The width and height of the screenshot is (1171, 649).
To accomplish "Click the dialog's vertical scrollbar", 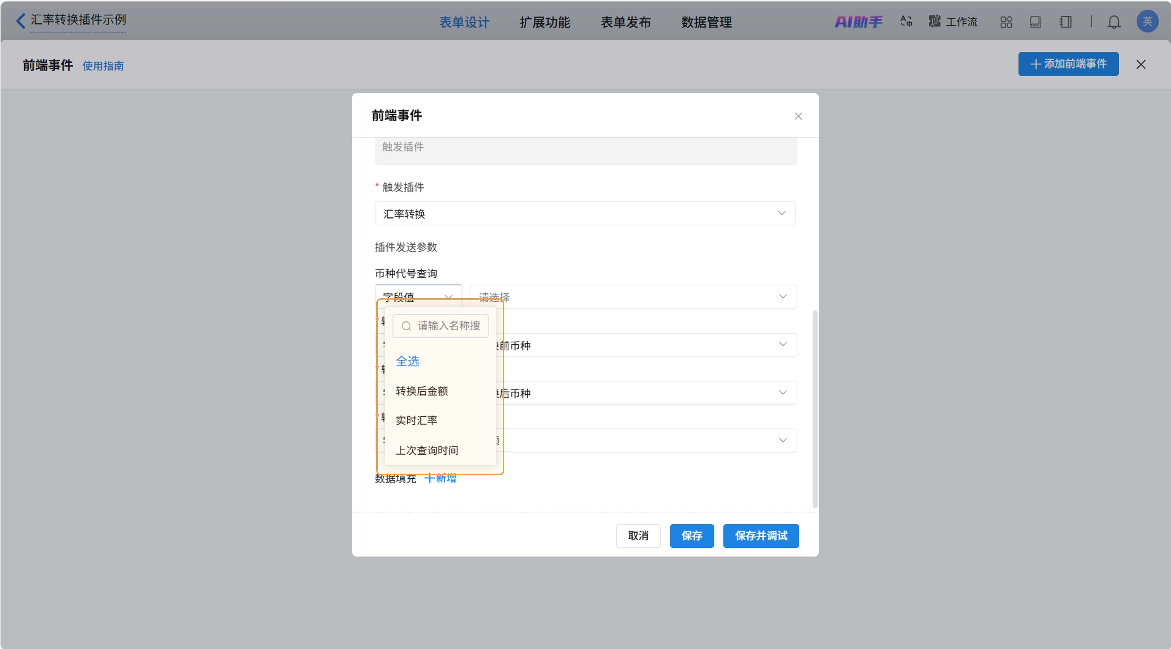I will (x=815, y=409).
